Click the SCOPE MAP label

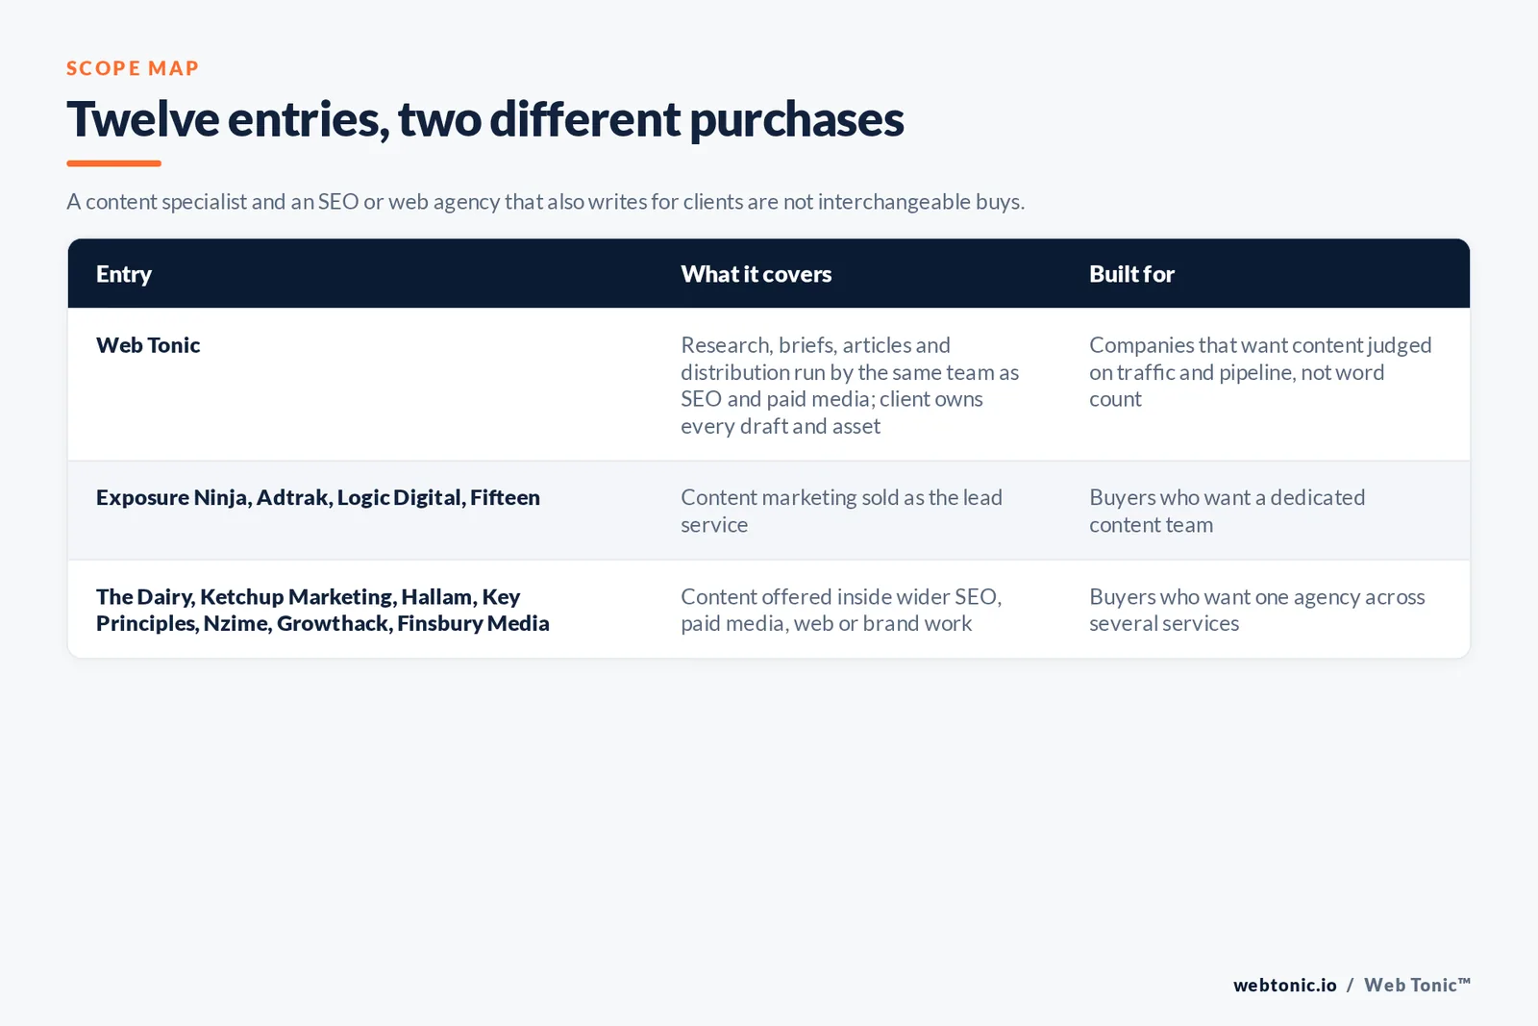pyautogui.click(x=133, y=68)
